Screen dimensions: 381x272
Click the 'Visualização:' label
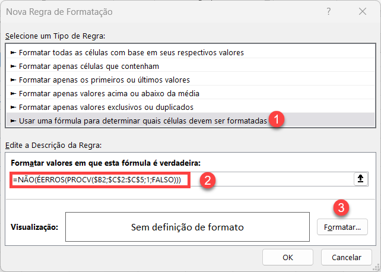click(x=34, y=227)
